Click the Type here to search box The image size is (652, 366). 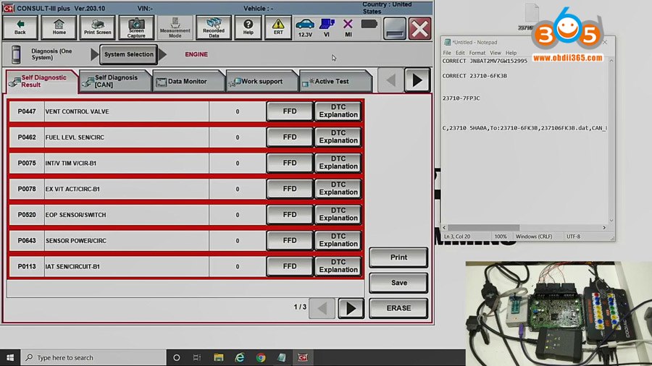pyautogui.click(x=93, y=357)
